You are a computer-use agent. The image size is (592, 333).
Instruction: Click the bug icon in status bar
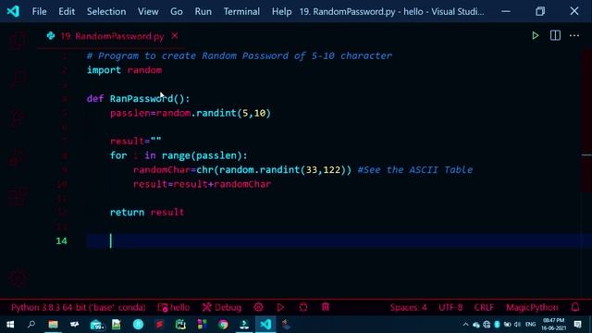coord(303,307)
